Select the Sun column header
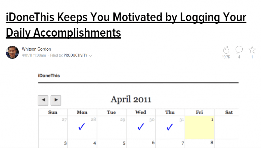 click(x=53, y=112)
